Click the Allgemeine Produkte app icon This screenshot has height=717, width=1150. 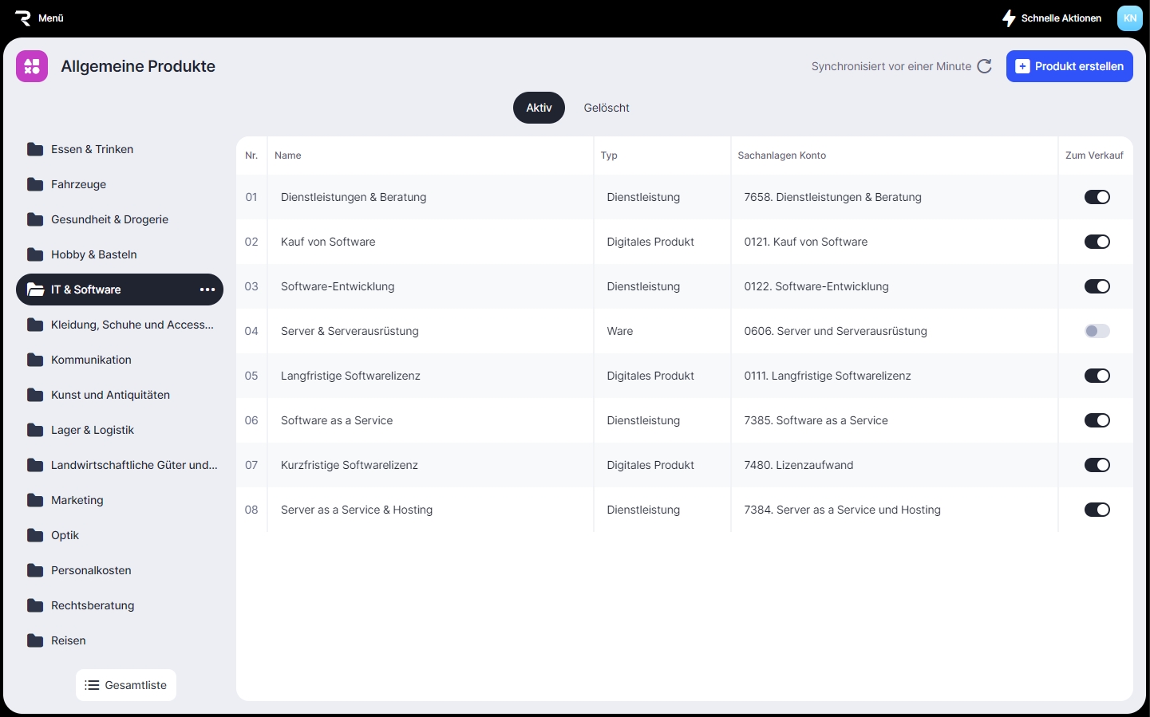point(32,66)
